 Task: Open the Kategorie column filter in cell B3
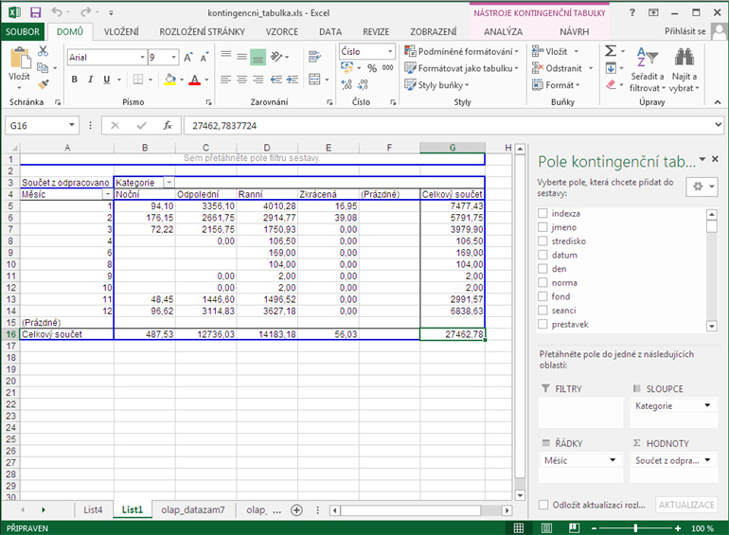coord(169,183)
